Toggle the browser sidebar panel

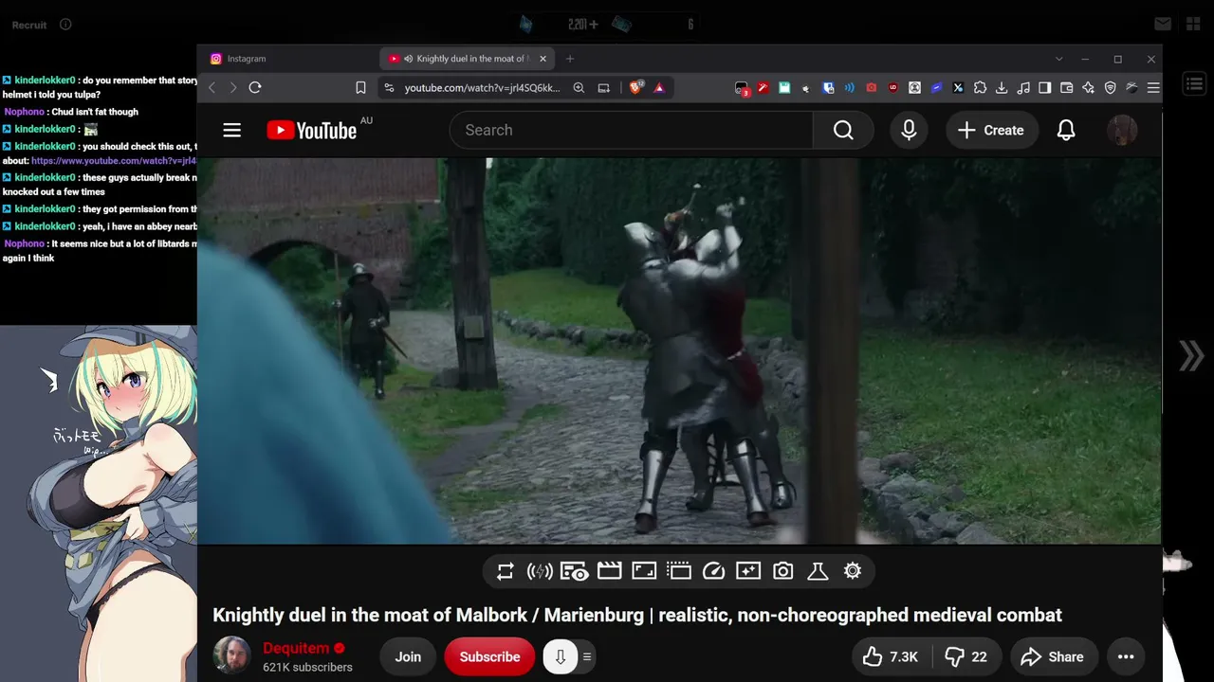1044,88
